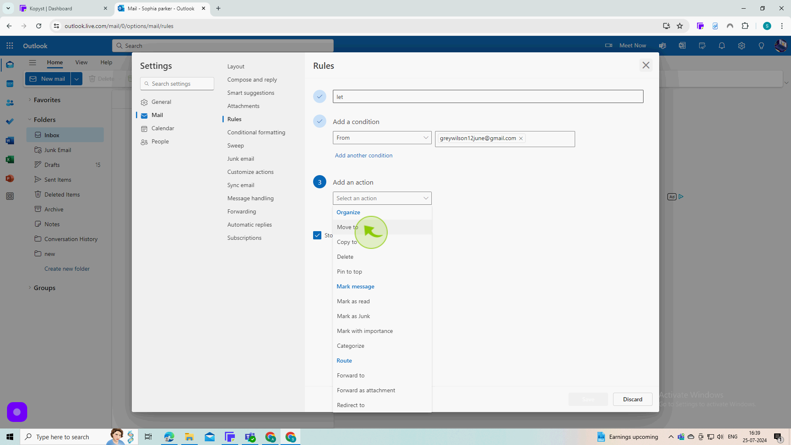Expand the ribbon chevron at right
Screen dimensions: 791x445
click(786, 83)
